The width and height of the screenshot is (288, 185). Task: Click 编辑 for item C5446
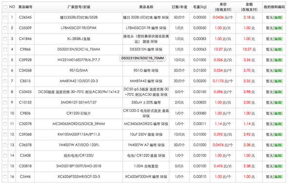pyautogui.click(x=278, y=177)
